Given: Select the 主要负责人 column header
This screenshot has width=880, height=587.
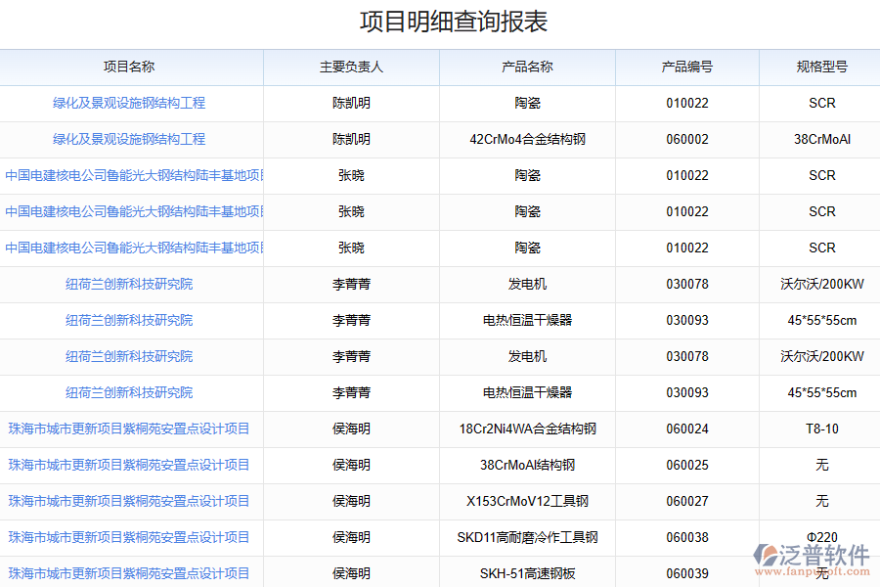Looking at the screenshot, I should [x=351, y=68].
